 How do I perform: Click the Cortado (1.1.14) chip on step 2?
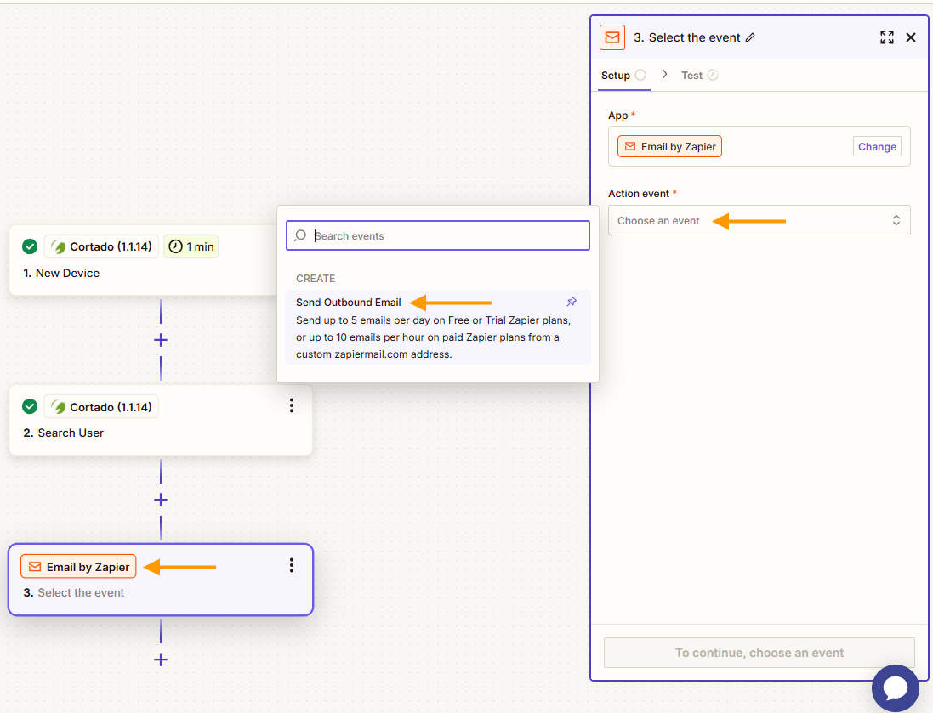[101, 407]
